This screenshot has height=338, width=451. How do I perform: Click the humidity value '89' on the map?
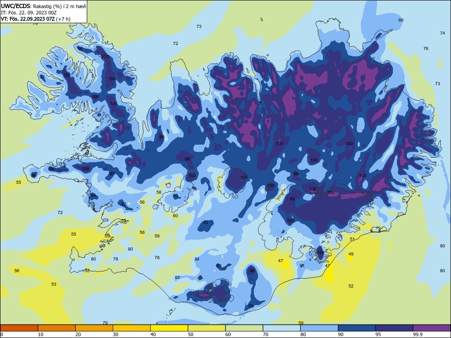[x=401, y=20]
